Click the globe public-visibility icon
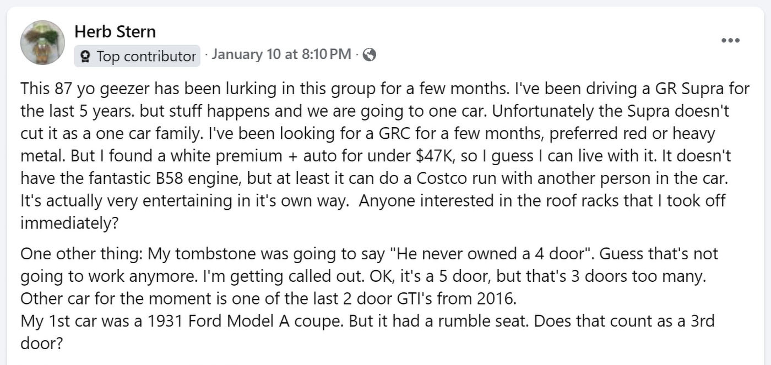Viewport: 771px width, 365px height. pos(370,55)
